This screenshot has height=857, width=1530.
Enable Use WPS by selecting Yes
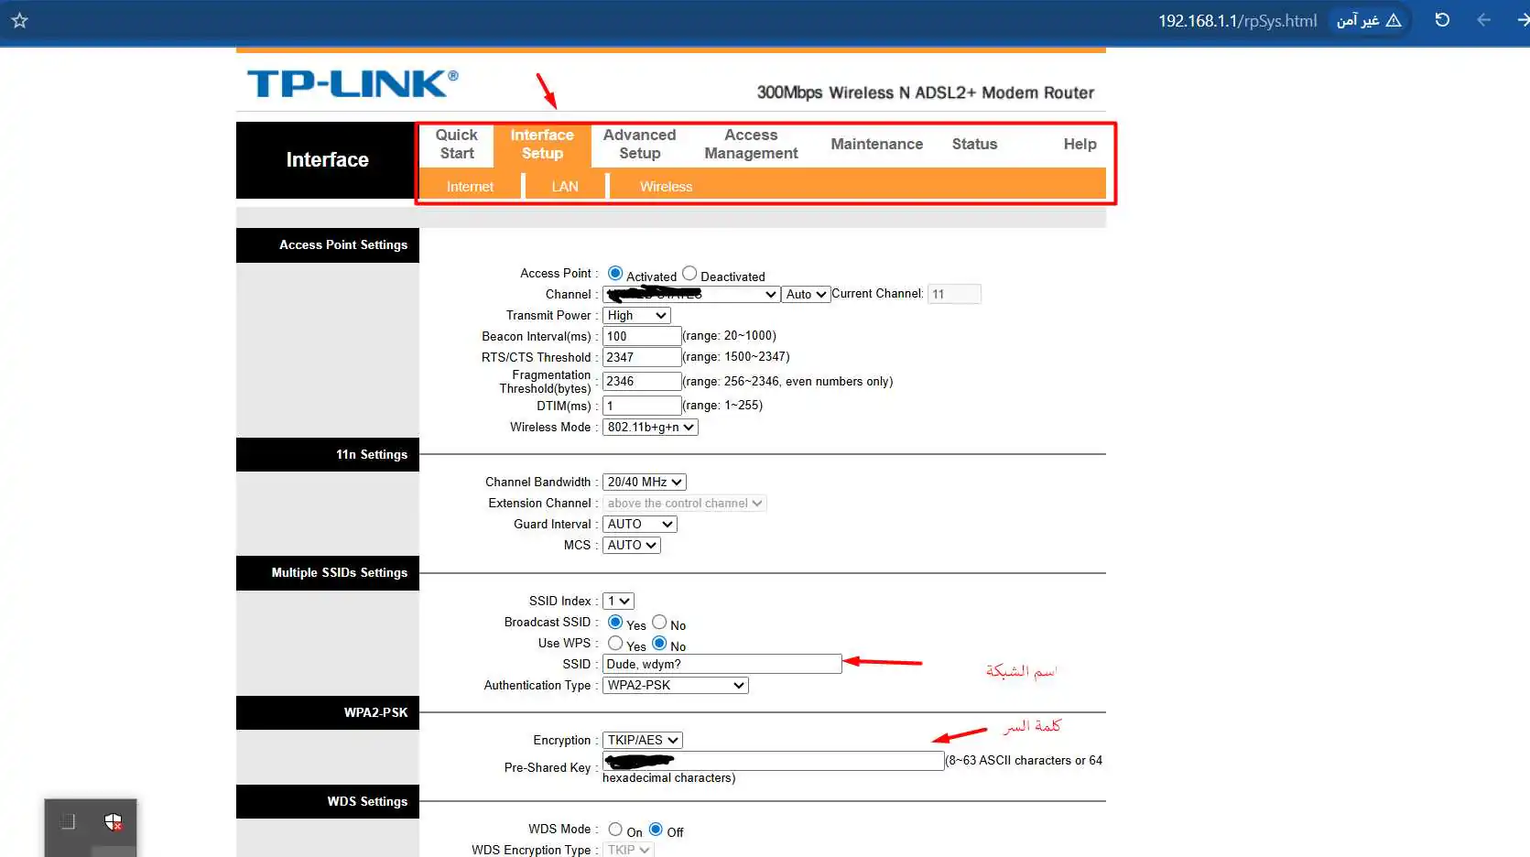(615, 644)
